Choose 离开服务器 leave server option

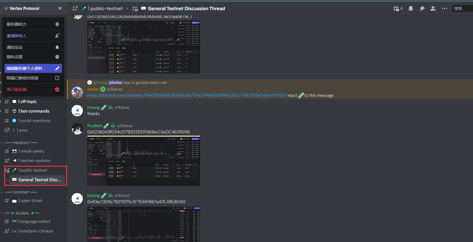[x=33, y=89]
